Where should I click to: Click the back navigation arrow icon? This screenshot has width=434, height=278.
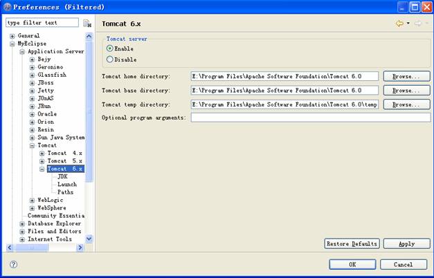399,24
